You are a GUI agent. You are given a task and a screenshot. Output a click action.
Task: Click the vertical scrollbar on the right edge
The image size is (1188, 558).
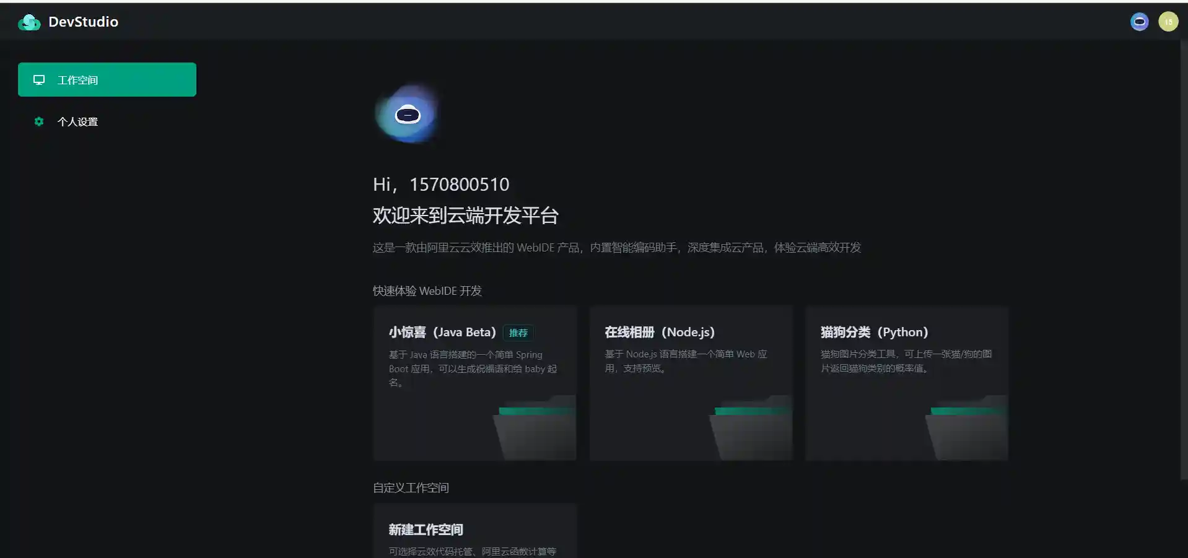pyautogui.click(x=1184, y=260)
